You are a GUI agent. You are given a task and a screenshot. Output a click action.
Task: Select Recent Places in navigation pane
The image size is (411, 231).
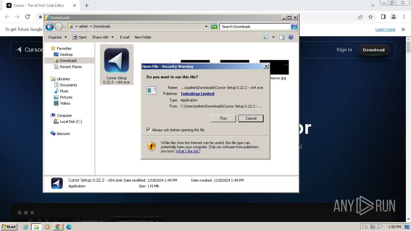coord(71,67)
